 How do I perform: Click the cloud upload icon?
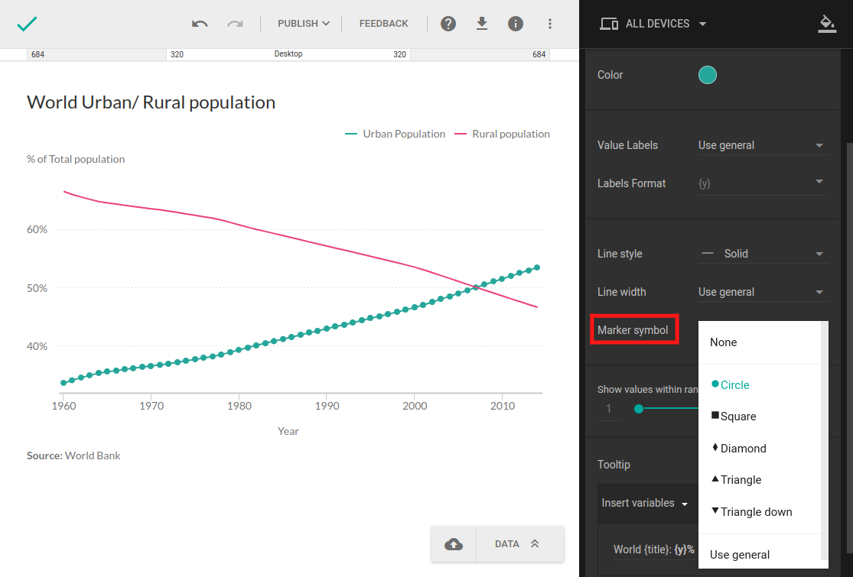click(x=454, y=544)
